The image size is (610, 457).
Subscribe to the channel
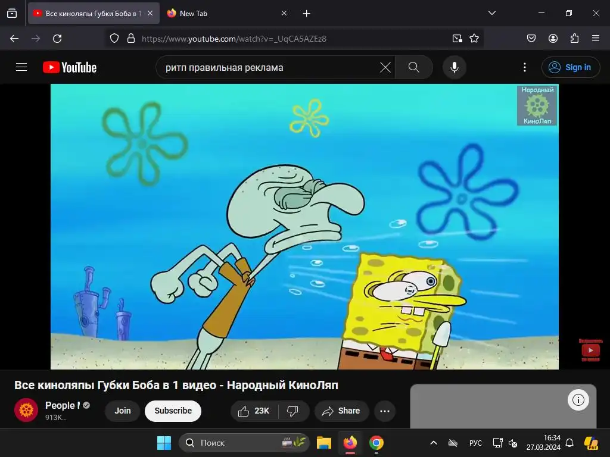pos(173,411)
